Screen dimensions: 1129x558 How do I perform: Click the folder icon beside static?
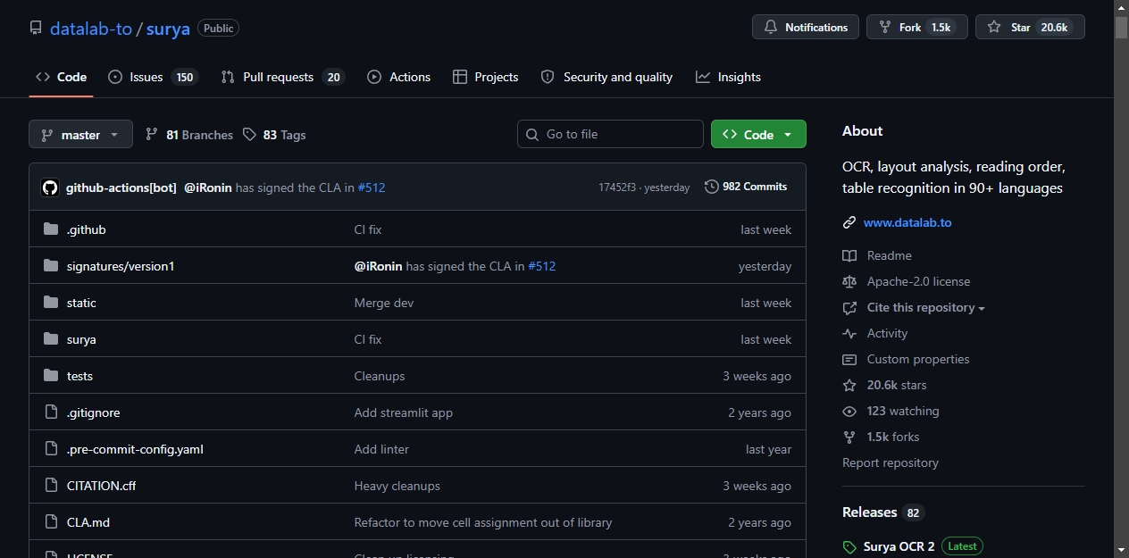51,303
